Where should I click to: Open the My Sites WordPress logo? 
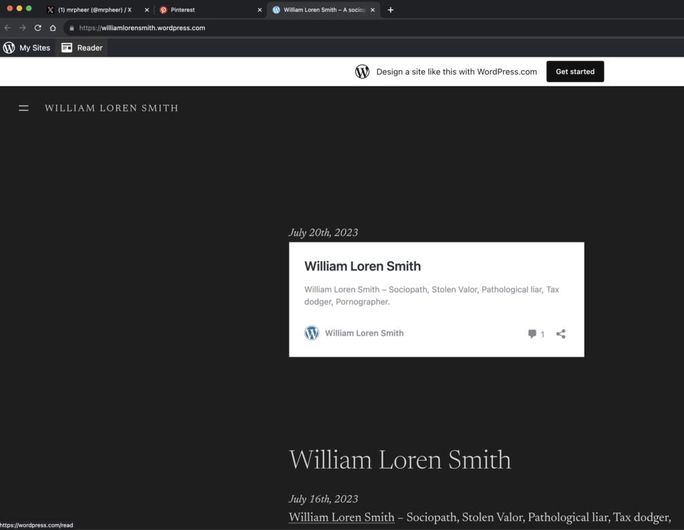point(9,47)
